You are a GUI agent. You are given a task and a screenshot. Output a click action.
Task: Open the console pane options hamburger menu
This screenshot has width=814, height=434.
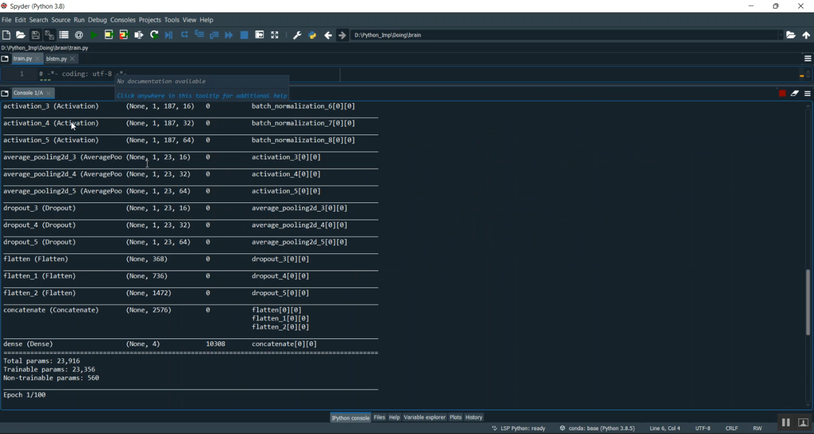807,93
